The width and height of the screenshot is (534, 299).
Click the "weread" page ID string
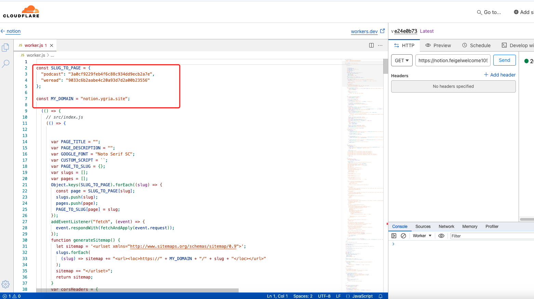108,80
